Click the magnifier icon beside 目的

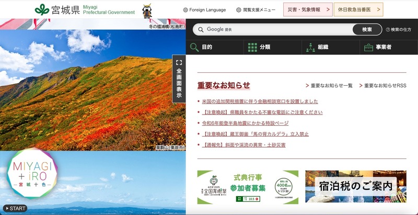[194, 47]
